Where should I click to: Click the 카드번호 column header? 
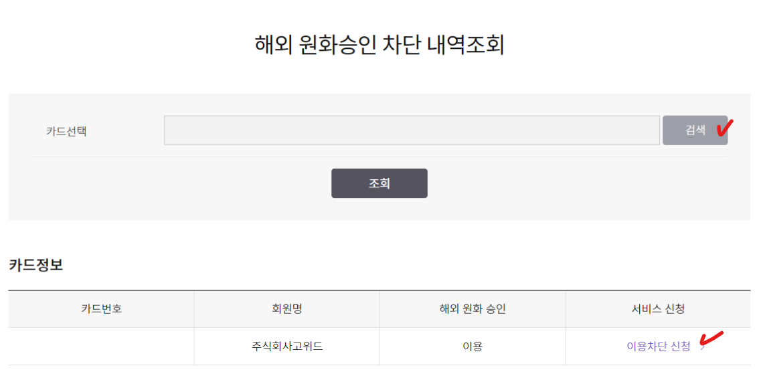pos(101,308)
